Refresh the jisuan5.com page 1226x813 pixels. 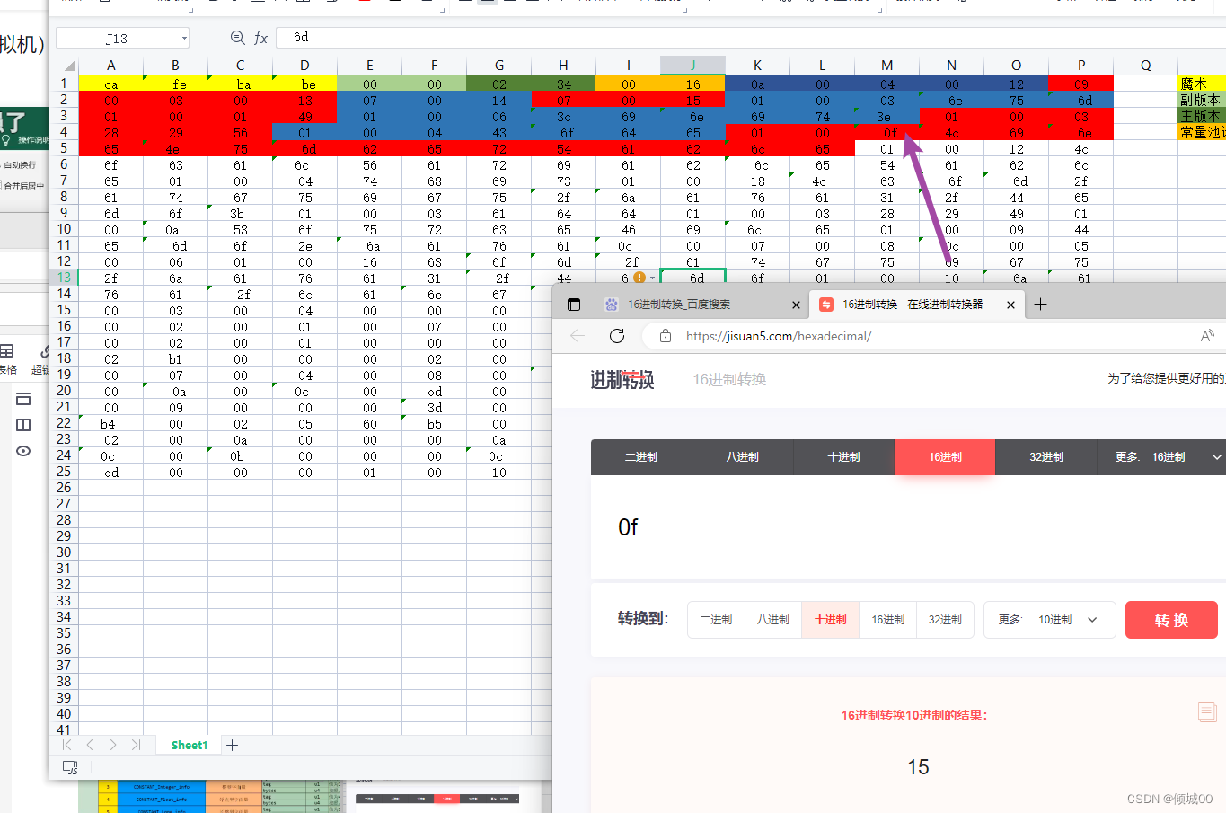(x=617, y=336)
